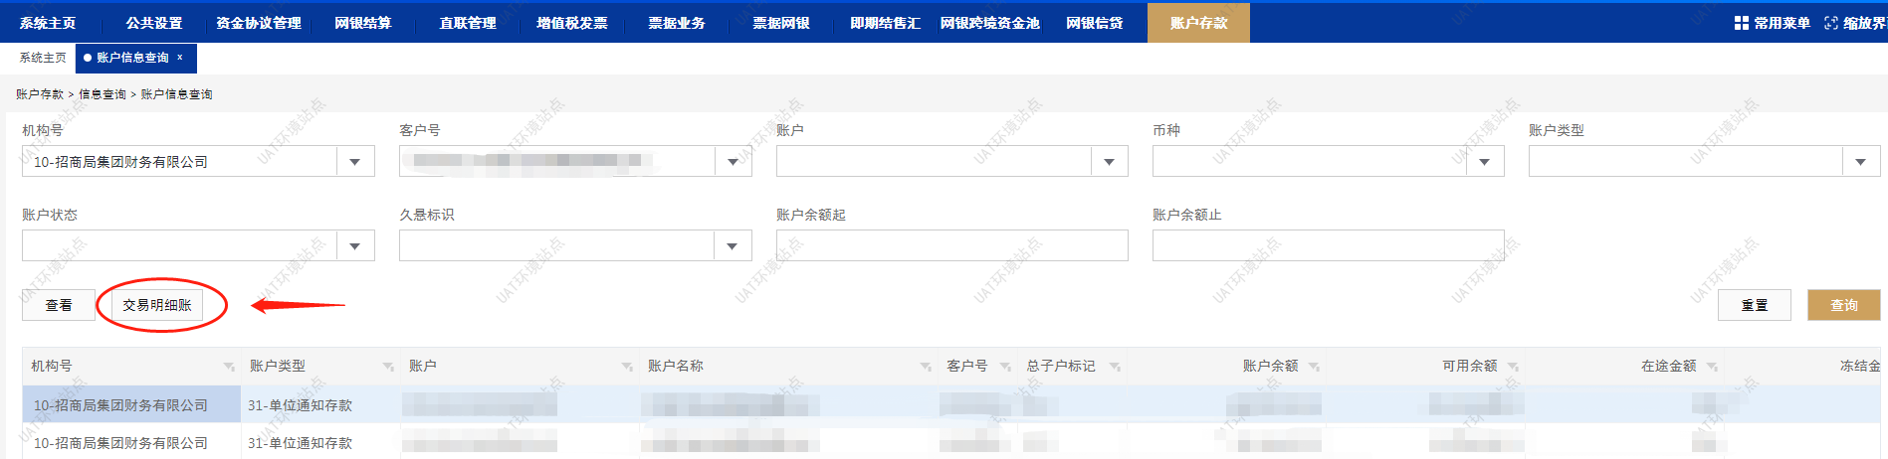Close the 账户信息查询 tab with its x
The width and height of the screenshot is (1888, 459).
tap(180, 58)
